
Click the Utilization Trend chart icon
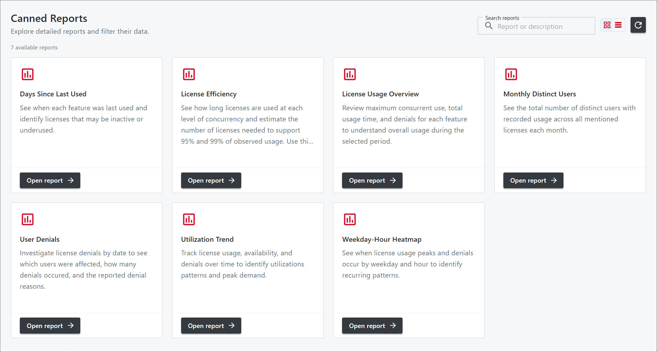(189, 219)
